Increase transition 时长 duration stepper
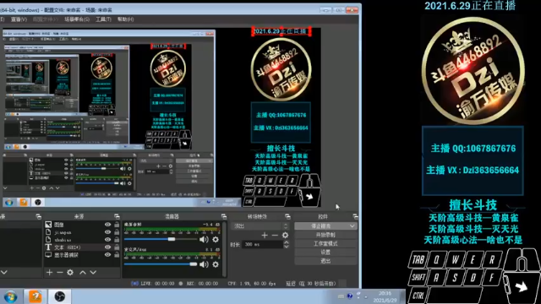Viewport: 541px width, 304px height. coord(286,242)
